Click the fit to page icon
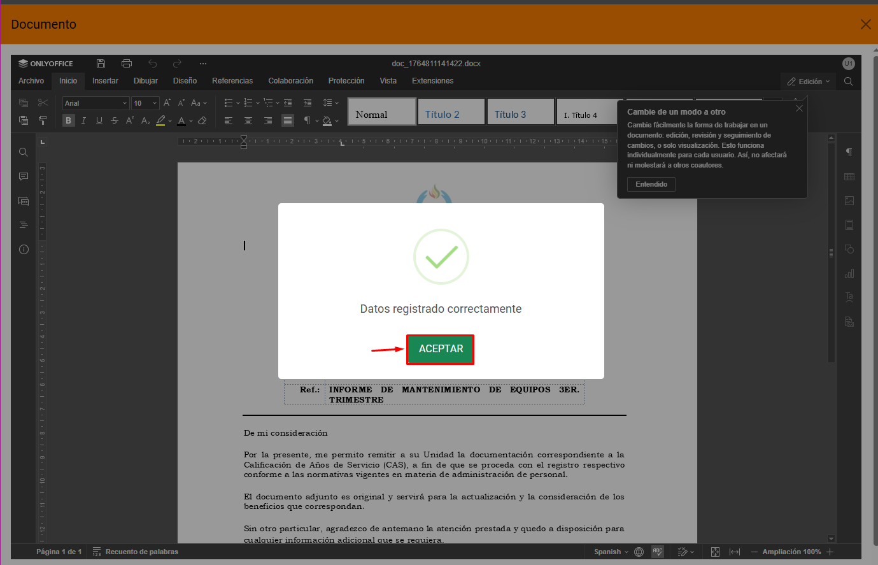 (715, 552)
